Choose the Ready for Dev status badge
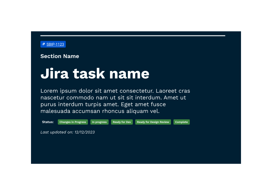The height and width of the screenshot is (195, 272). (x=122, y=122)
